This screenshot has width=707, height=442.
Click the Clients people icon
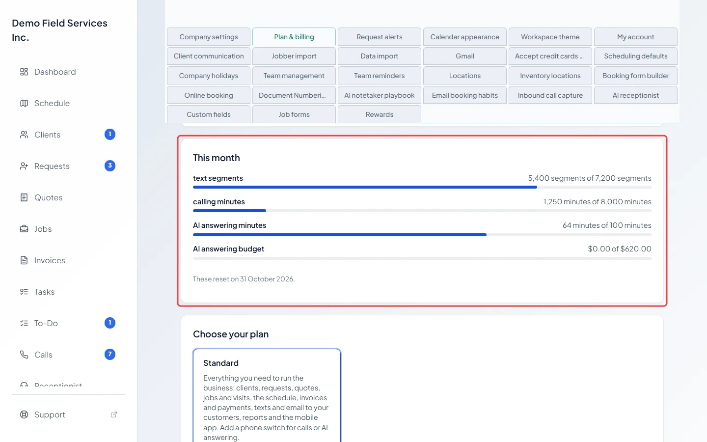pyautogui.click(x=24, y=135)
